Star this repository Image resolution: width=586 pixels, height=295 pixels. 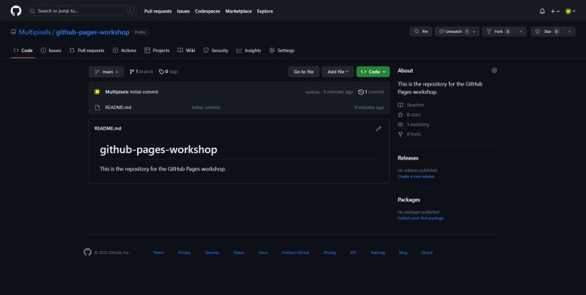(x=547, y=31)
